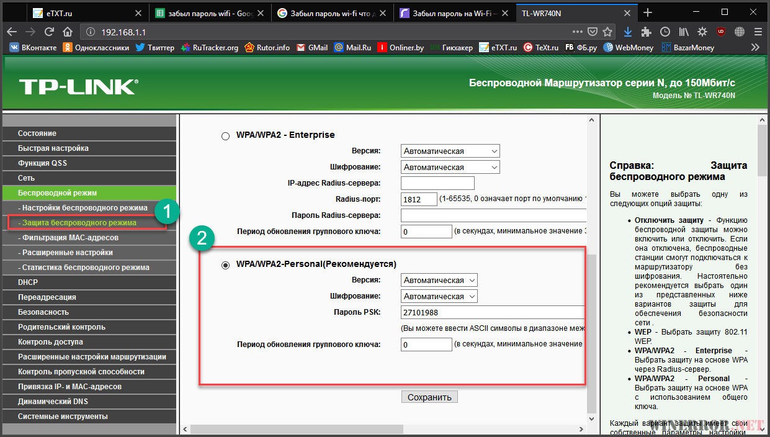Open Настройки беспроводного режима submenu
Screen dimensions: 770x437
coord(89,208)
